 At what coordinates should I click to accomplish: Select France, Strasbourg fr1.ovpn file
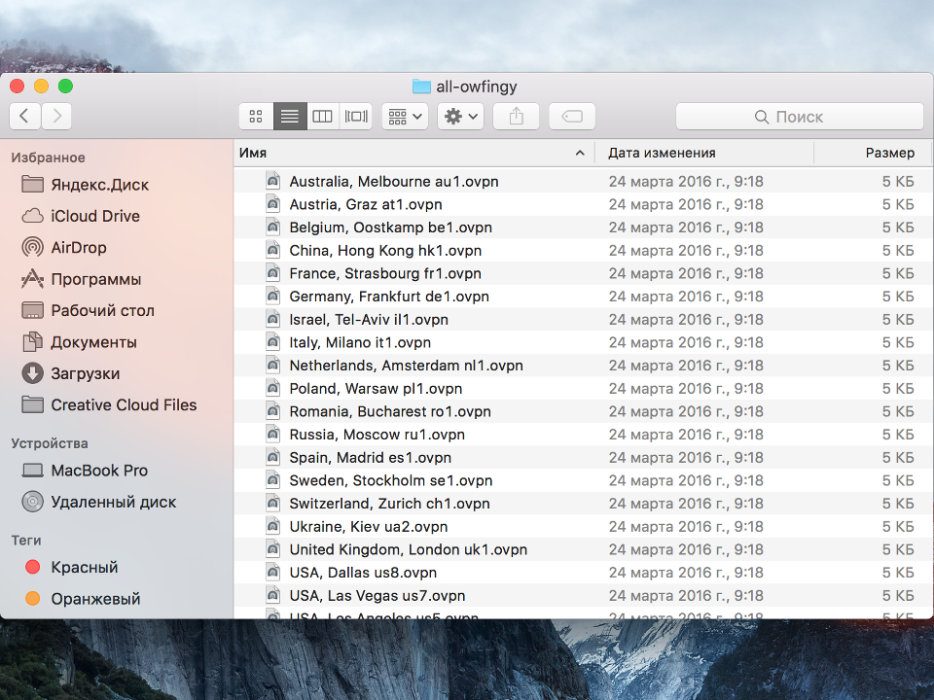583,273
